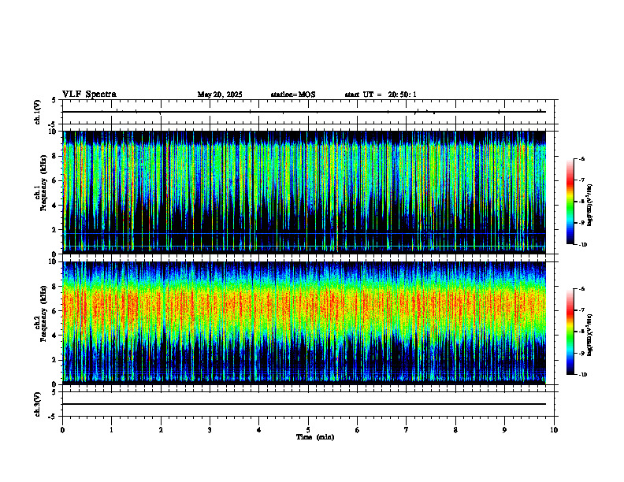Click time axis tick label "10" at right end
The image size is (624, 482).
[554, 430]
